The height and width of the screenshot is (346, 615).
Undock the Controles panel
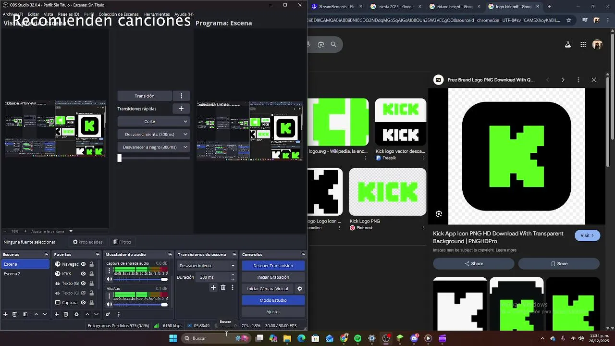point(303,255)
